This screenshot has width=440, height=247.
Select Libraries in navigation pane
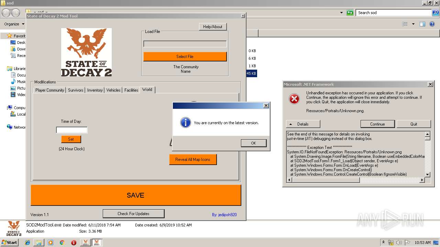(x=16, y=69)
